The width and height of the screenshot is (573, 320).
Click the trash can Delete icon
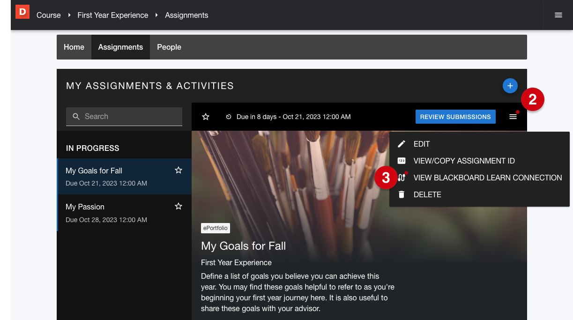coord(402,194)
